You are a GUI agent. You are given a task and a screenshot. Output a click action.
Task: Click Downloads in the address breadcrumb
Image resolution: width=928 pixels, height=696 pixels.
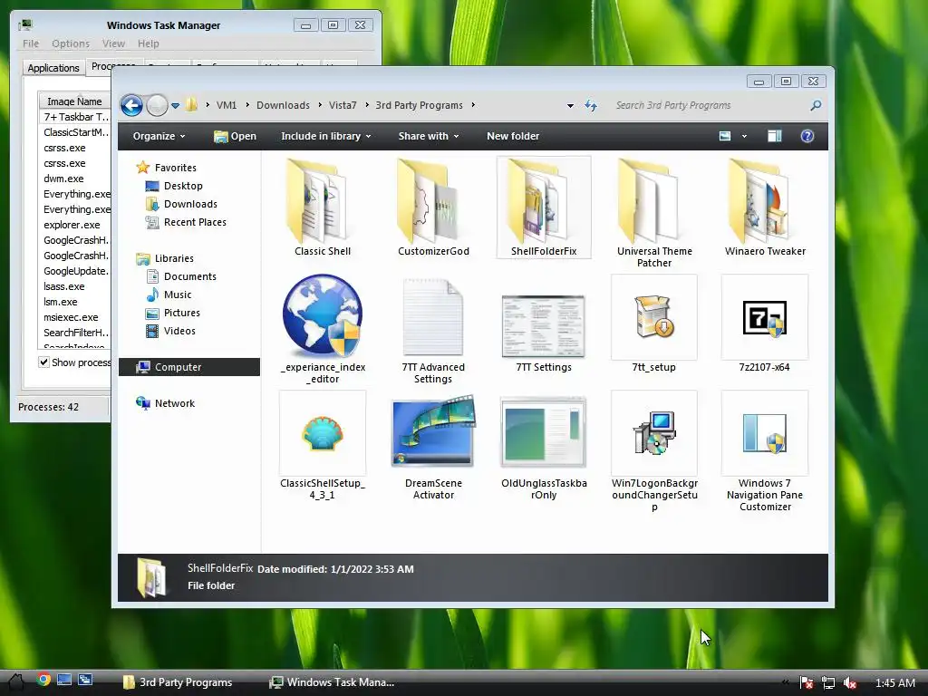[x=283, y=105]
